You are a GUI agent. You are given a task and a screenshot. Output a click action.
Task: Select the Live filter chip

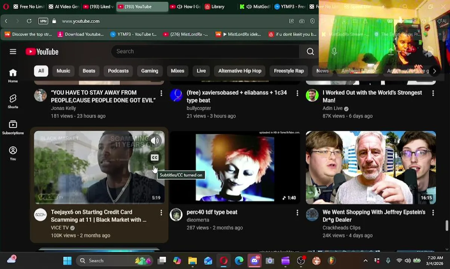201,71
